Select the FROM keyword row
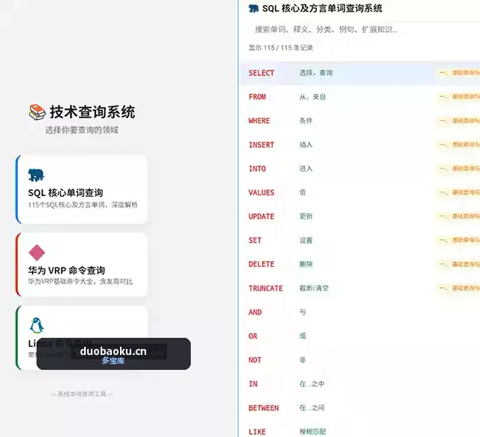 pos(359,97)
